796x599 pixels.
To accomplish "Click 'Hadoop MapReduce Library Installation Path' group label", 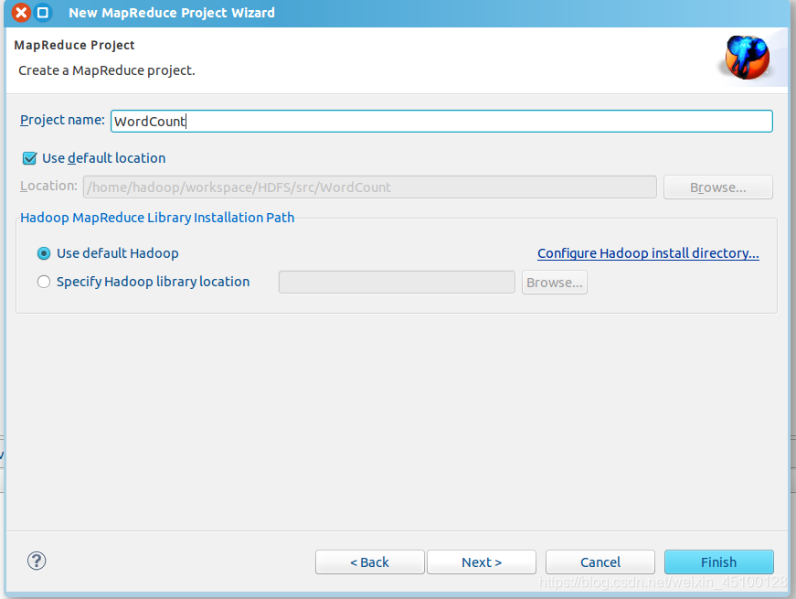I will pos(157,218).
